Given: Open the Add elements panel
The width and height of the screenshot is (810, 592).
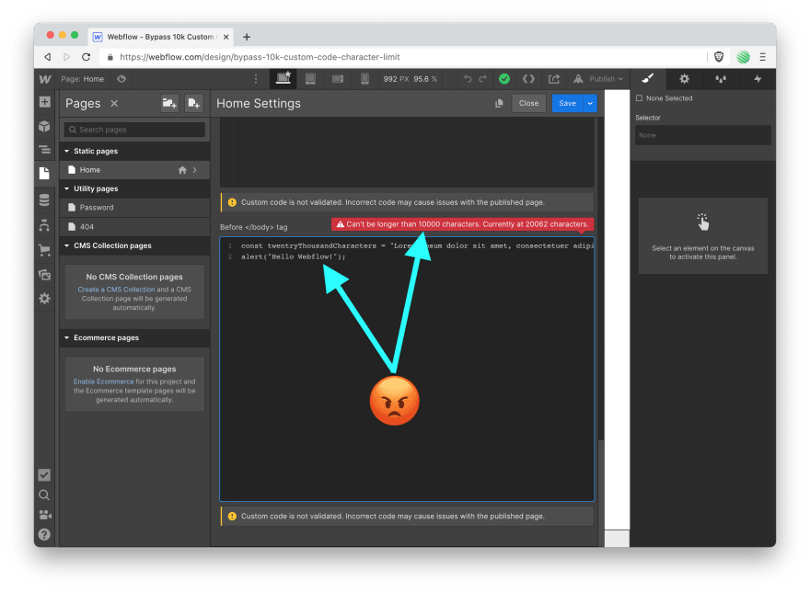Looking at the screenshot, I should [x=45, y=102].
